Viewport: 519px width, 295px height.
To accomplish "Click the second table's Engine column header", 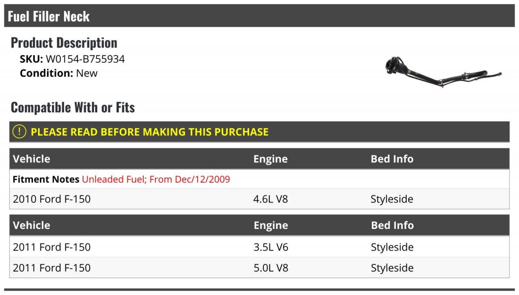I will pyautogui.click(x=271, y=225).
